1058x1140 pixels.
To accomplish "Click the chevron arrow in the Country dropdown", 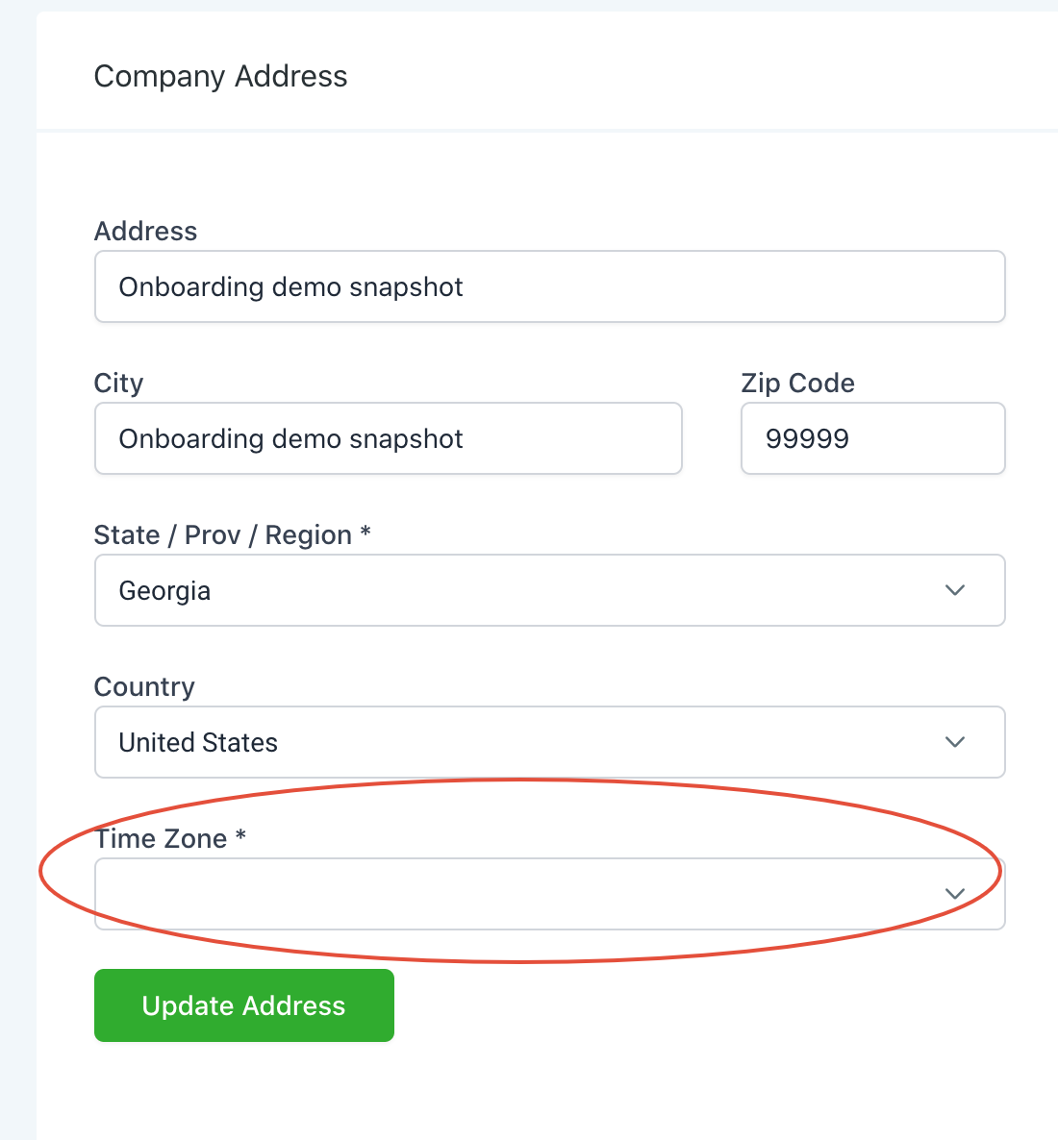I will coord(954,742).
